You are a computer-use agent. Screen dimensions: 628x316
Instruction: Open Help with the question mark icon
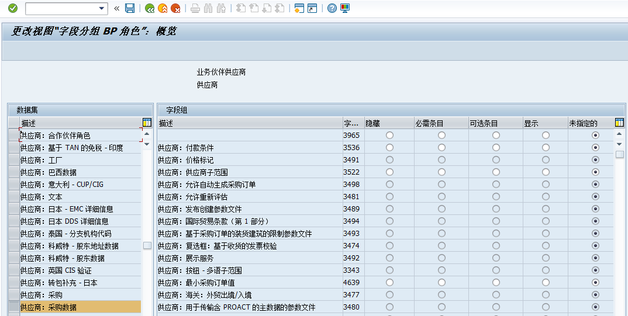[332, 8]
